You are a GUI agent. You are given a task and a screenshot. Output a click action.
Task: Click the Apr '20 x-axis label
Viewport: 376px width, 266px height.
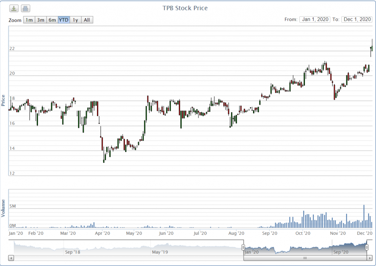coord(103,233)
